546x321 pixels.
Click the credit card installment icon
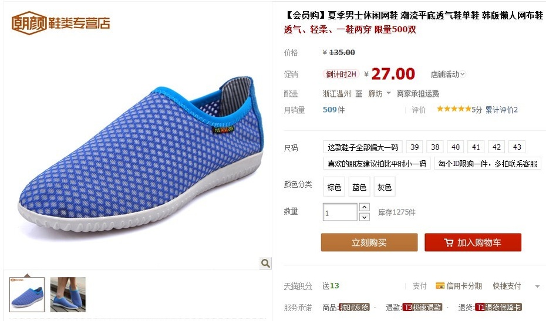point(440,286)
